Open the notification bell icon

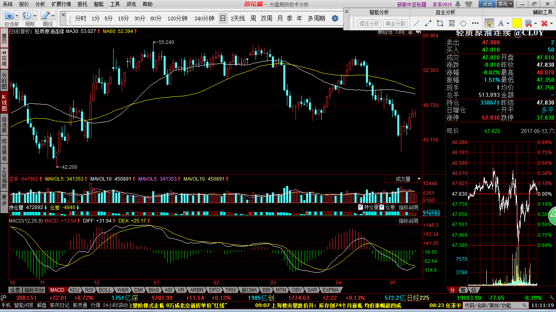pyautogui.click(x=459, y=4)
